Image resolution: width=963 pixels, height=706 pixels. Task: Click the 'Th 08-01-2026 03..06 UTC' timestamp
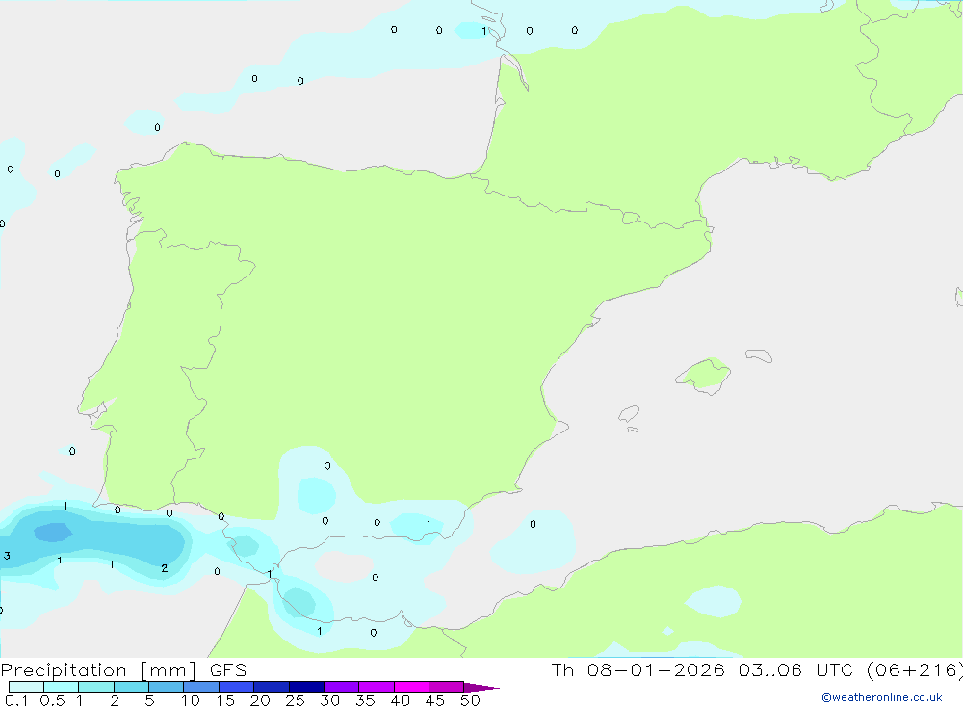click(703, 669)
